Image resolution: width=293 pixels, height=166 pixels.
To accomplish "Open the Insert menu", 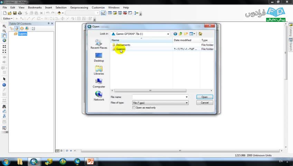I will 48,8.
